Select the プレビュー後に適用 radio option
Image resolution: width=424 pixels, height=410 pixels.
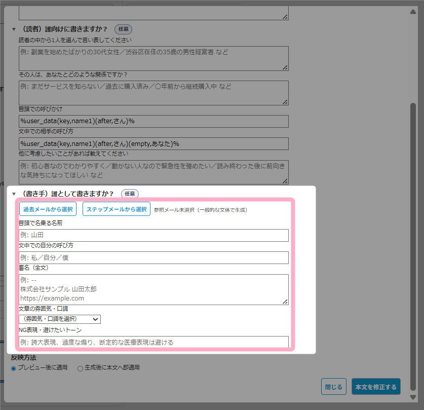tap(14, 368)
